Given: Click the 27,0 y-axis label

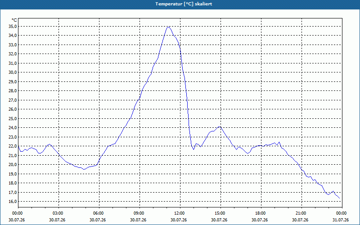Looking at the screenshot, I should point(13,100).
